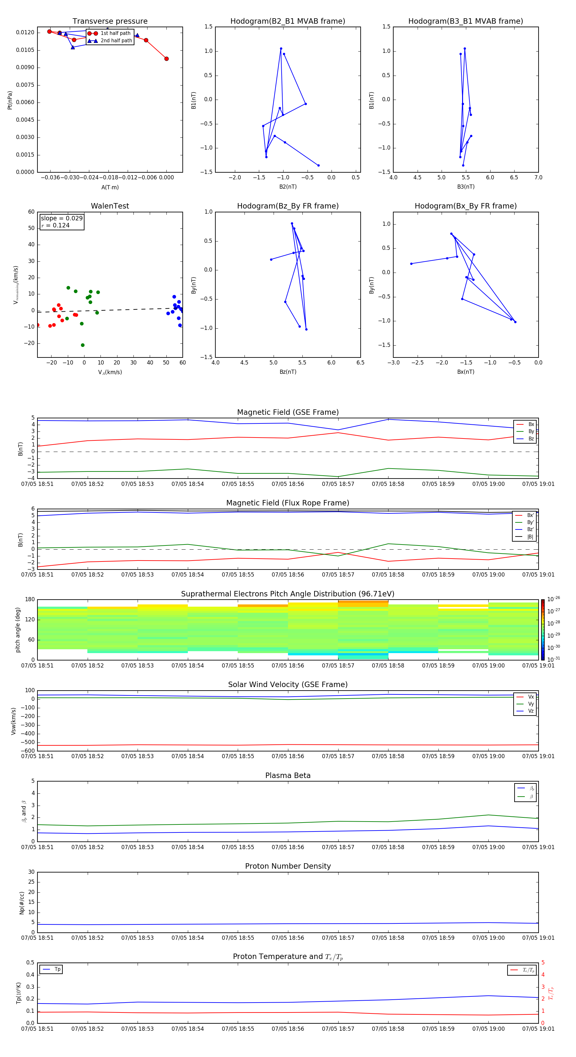The image size is (576, 1057).
Task: Click the Vx entry in the velocity legend
Action: (x=525, y=697)
